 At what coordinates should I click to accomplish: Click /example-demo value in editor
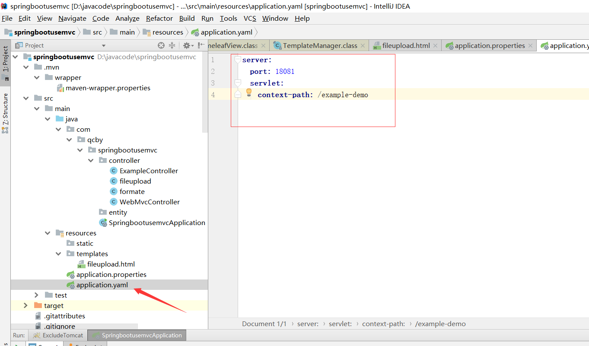tap(343, 95)
